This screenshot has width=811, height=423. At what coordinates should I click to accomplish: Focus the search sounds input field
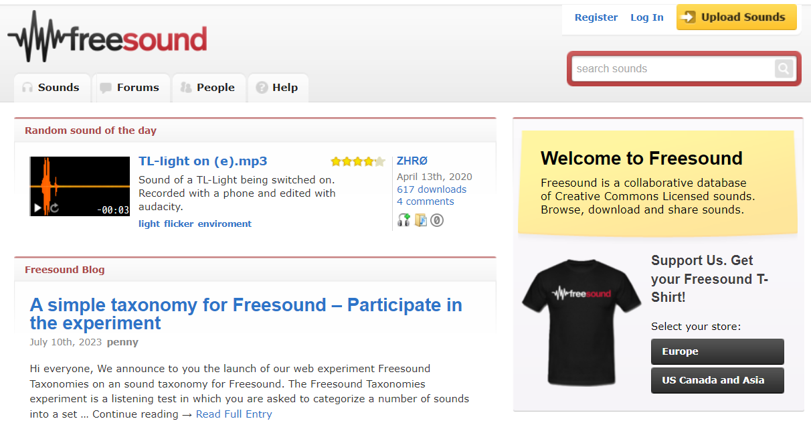pyautogui.click(x=673, y=68)
